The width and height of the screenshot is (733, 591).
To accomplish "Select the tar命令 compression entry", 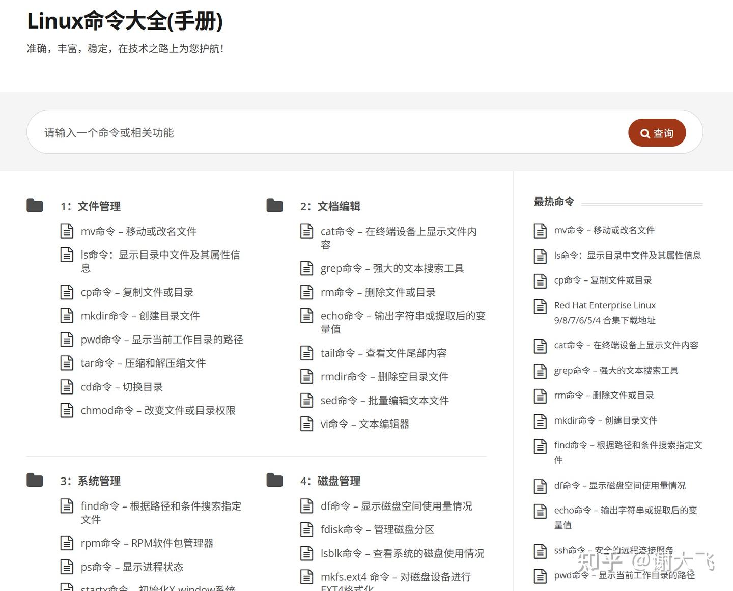I will (x=143, y=363).
